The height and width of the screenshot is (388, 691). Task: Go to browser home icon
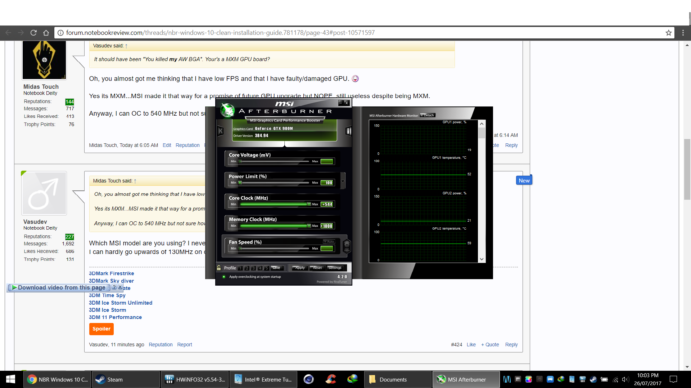tap(46, 33)
